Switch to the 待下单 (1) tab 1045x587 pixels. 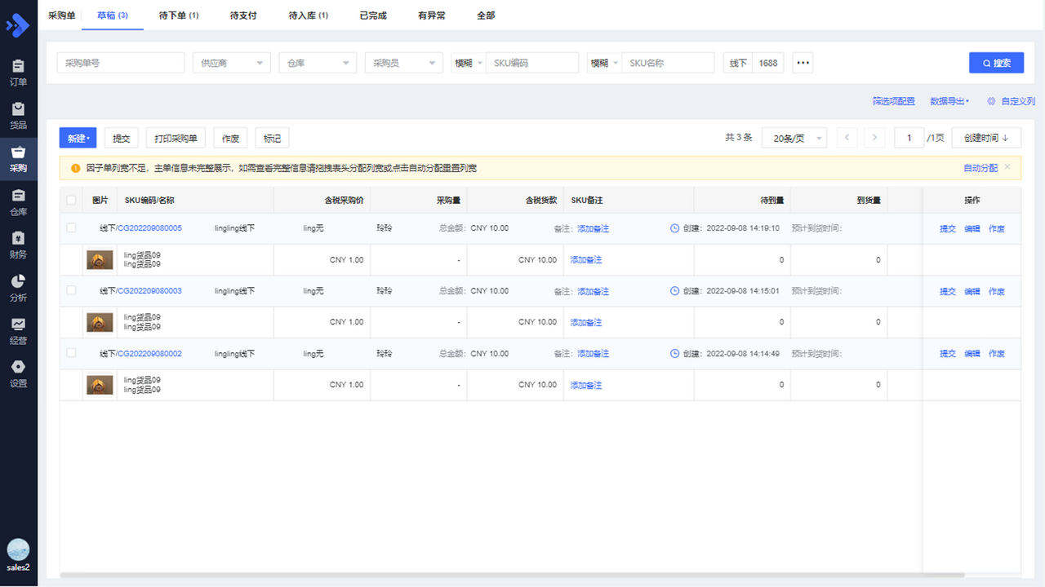tap(179, 15)
